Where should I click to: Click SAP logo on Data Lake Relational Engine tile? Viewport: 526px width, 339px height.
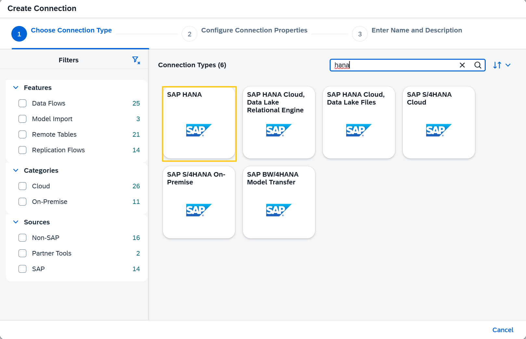(x=279, y=130)
